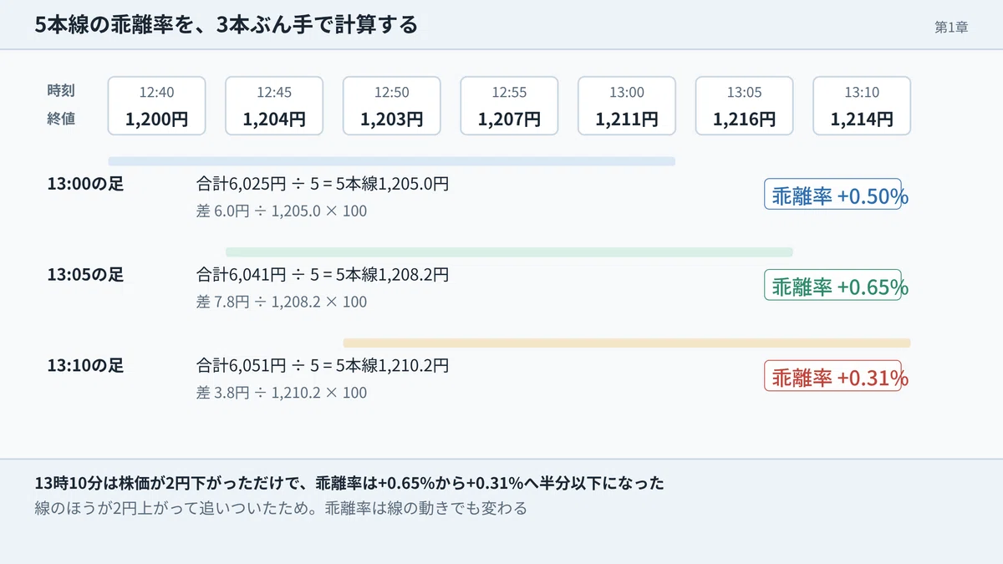
Task: Select the 合計6,041円 ÷ 5 formula line
Action: click(x=323, y=273)
